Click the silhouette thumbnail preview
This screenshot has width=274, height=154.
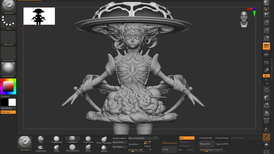pos(39,16)
